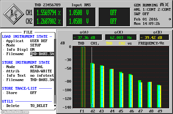Click the scroll-down arrow in the FILE panel
The image size is (173, 114).
coord(55,106)
